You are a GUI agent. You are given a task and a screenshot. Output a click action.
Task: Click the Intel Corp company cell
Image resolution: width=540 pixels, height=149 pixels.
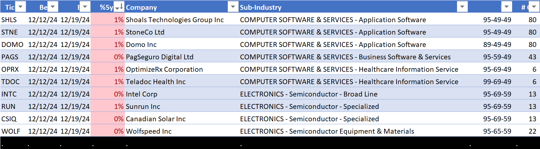pyautogui.click(x=142, y=94)
